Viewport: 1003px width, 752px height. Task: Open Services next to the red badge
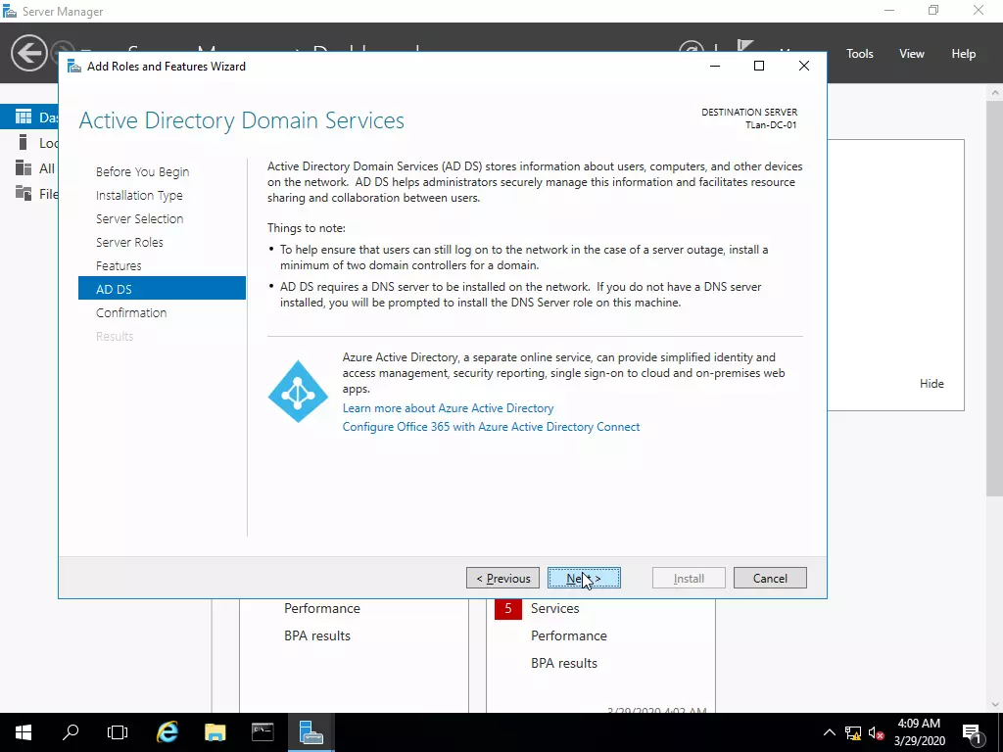[555, 608]
